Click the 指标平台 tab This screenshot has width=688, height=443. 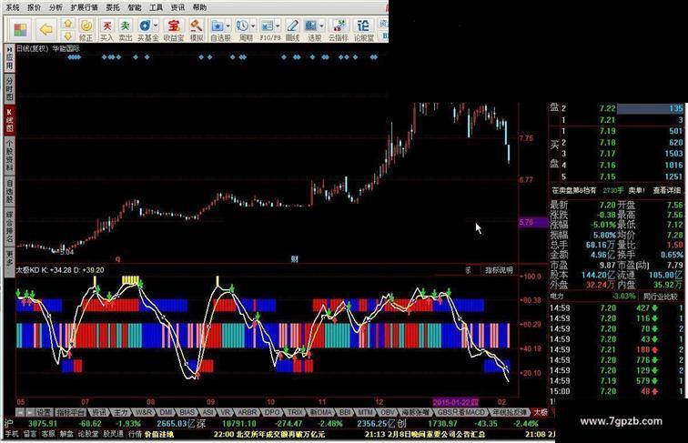(x=71, y=412)
